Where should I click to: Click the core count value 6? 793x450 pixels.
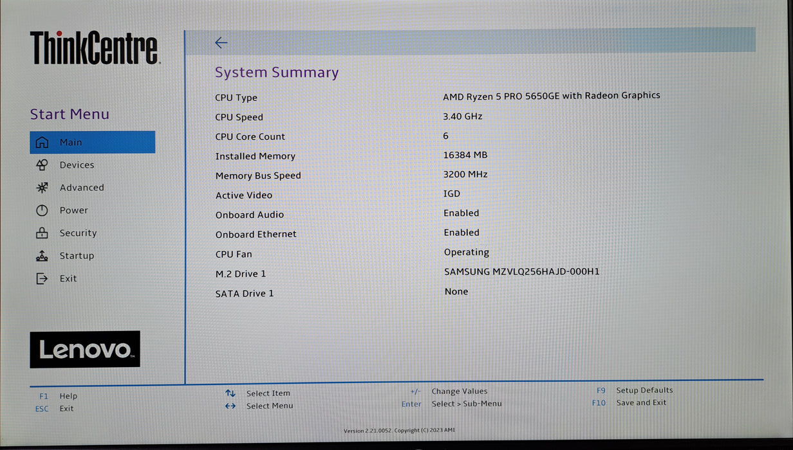click(x=445, y=136)
